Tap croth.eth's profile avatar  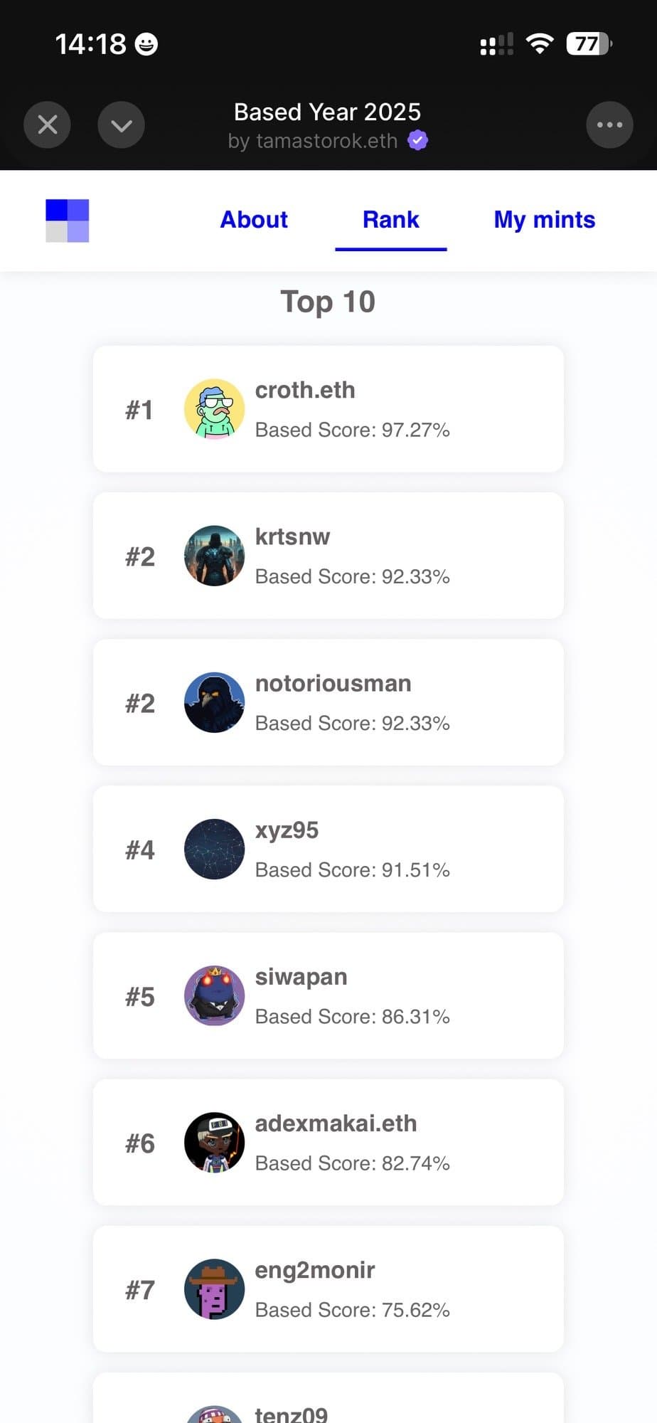click(x=214, y=409)
